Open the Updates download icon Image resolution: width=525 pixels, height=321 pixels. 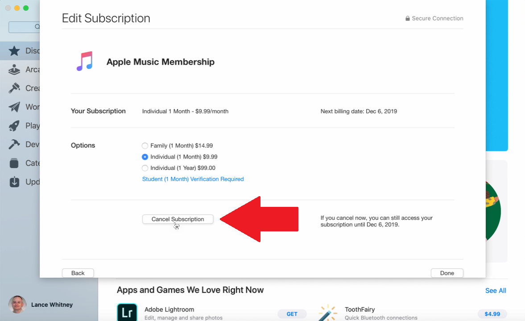(14, 182)
